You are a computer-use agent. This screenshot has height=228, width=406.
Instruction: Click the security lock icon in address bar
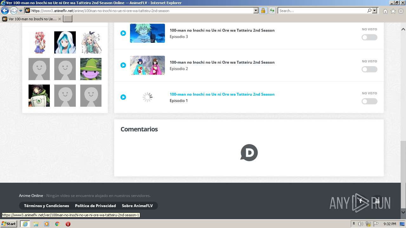tap(263, 10)
